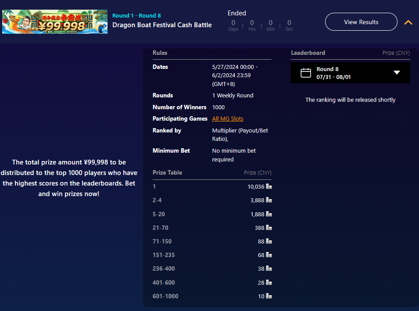Click the calendar icon beside Round 8

(x=306, y=73)
